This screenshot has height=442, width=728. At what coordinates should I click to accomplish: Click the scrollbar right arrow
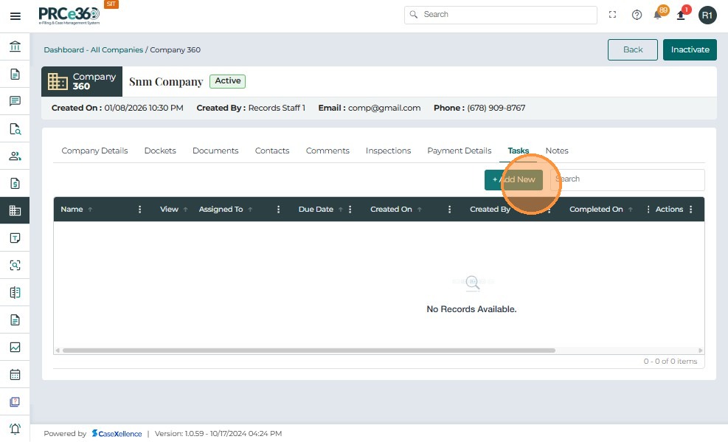tap(700, 351)
